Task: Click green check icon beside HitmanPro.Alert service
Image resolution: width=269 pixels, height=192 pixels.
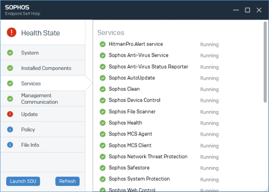Action: click(x=103, y=44)
